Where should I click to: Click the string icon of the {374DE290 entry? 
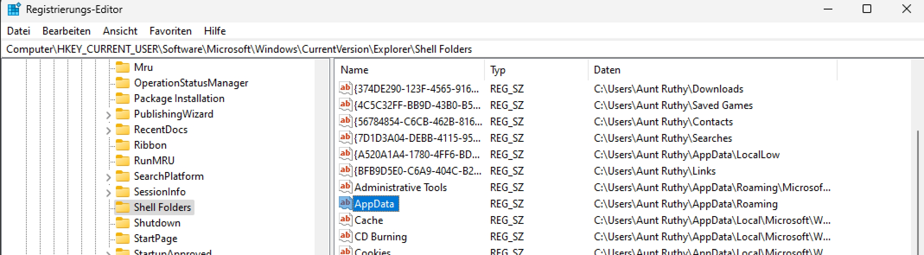[x=345, y=89]
